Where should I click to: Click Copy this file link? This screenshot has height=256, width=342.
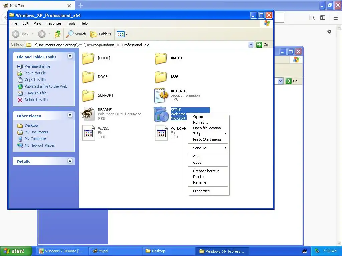coord(35,80)
